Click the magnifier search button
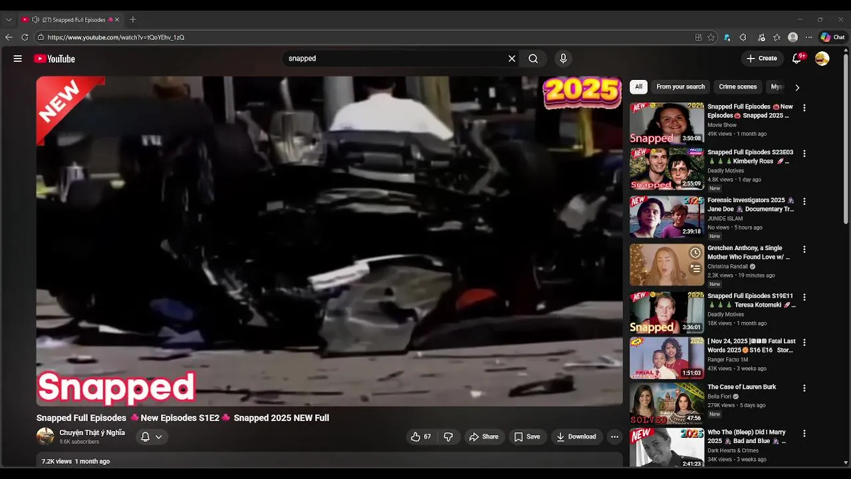Image resolution: width=851 pixels, height=479 pixels. coord(533,59)
